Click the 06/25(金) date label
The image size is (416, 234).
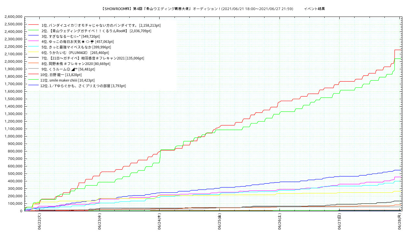[220, 222]
